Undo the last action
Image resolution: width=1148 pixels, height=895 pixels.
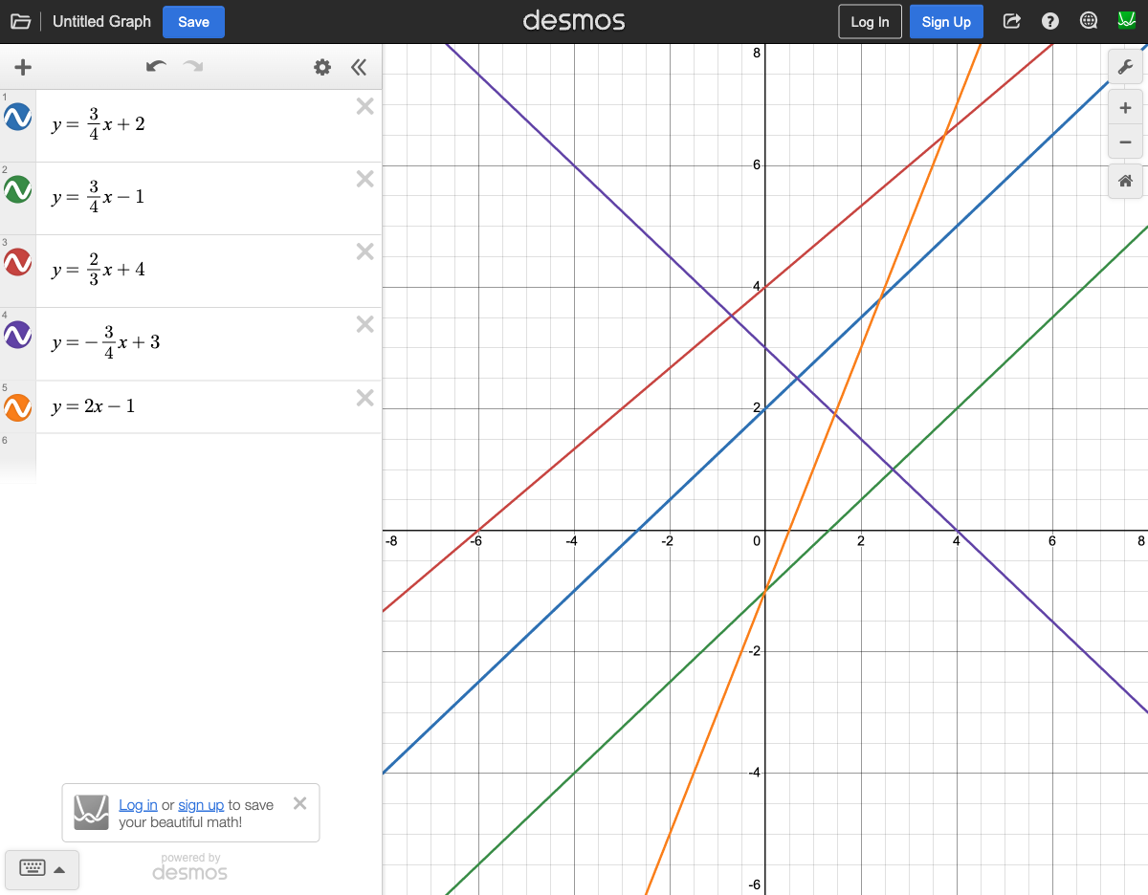pos(156,67)
